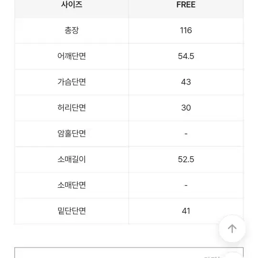The image size is (258, 258).
Task: Click the 30 waist value
Action: click(186, 108)
